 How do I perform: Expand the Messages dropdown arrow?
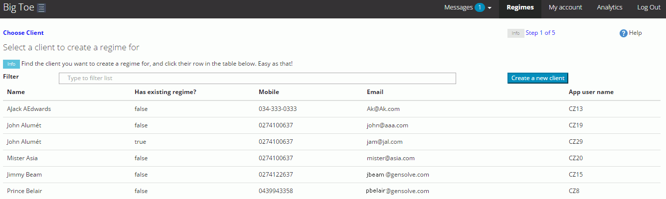(x=490, y=8)
